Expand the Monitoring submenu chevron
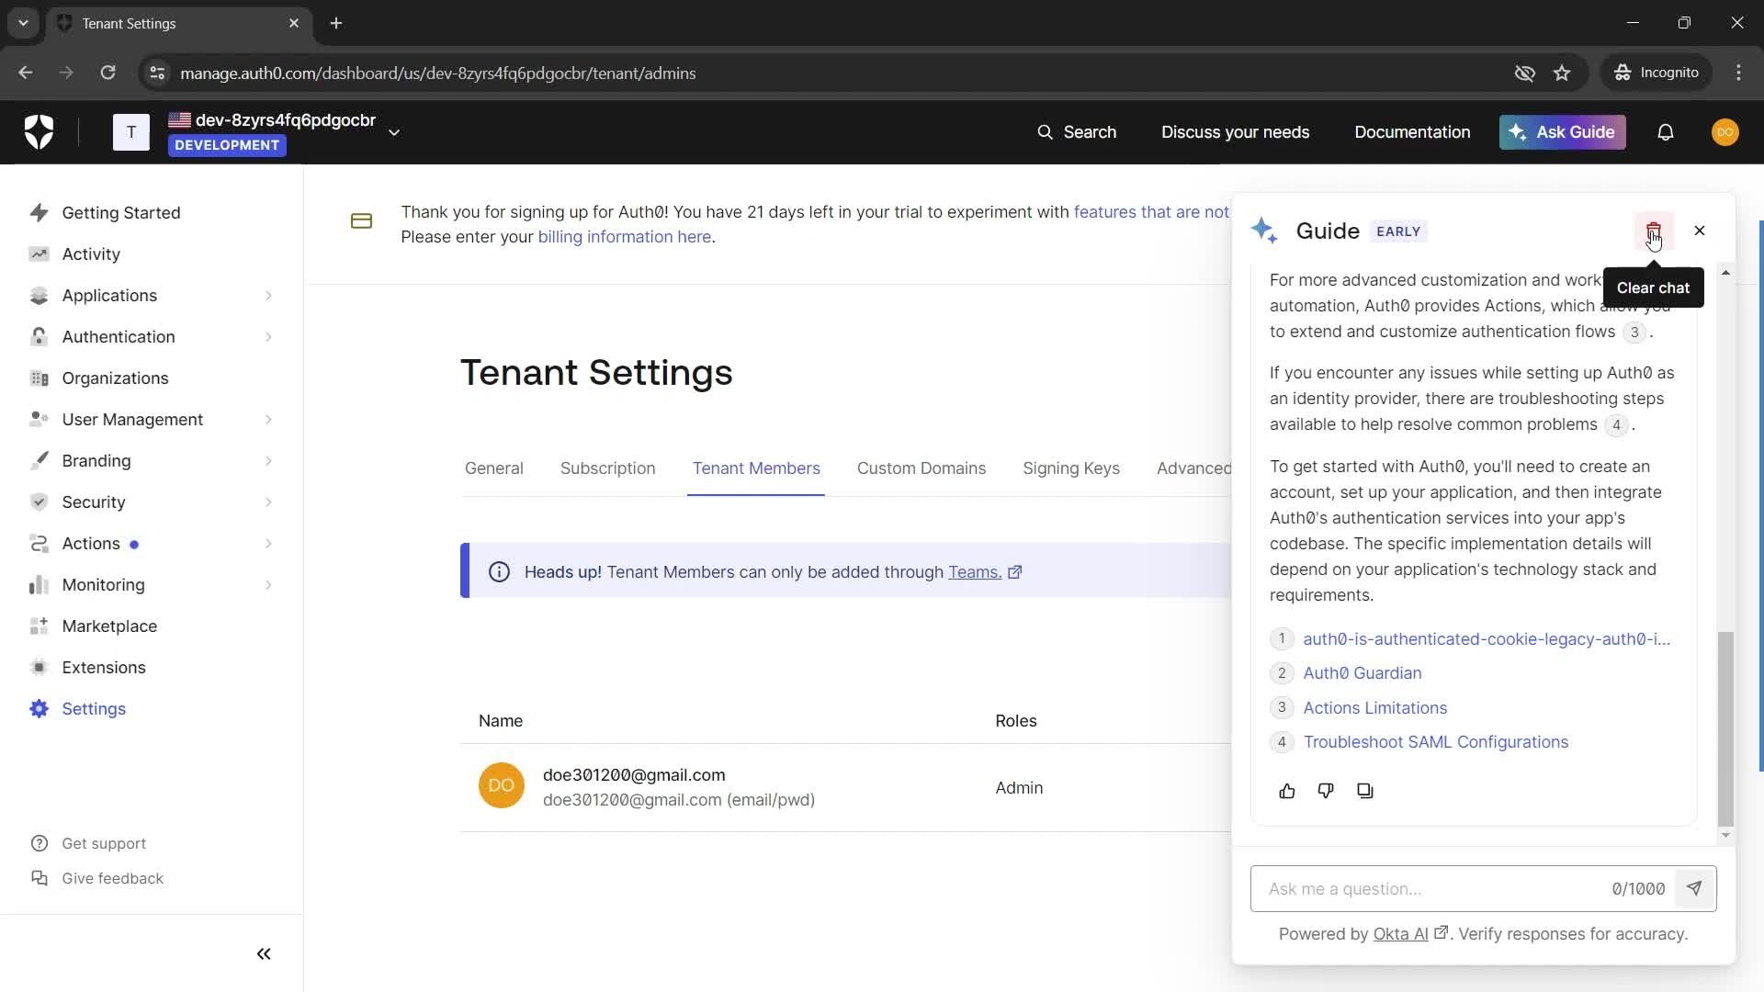The image size is (1764, 992). tap(268, 585)
